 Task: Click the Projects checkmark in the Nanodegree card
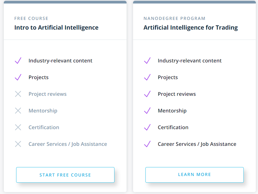147,77
